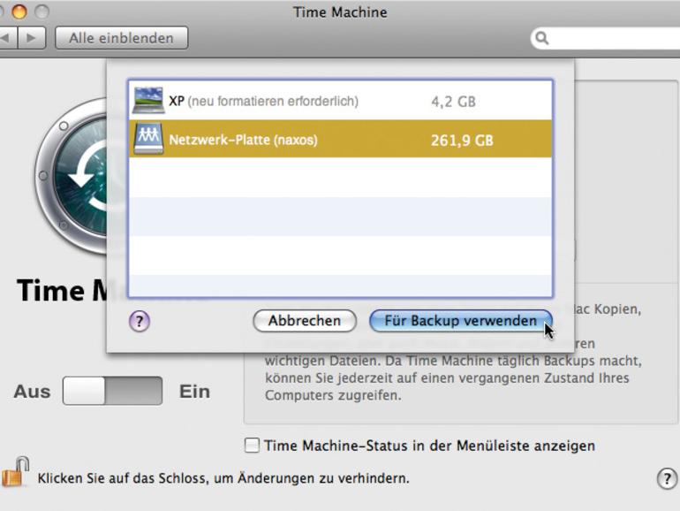Click 'neu formatieren erforderlich' text
Screen dimensions: 680x511
coord(273,102)
